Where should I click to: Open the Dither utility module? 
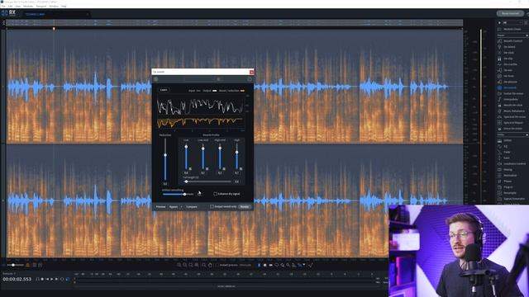[x=508, y=141]
